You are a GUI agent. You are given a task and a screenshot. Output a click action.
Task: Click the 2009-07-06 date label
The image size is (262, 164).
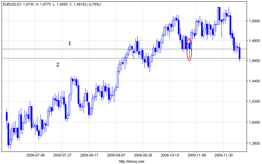(x=35, y=155)
